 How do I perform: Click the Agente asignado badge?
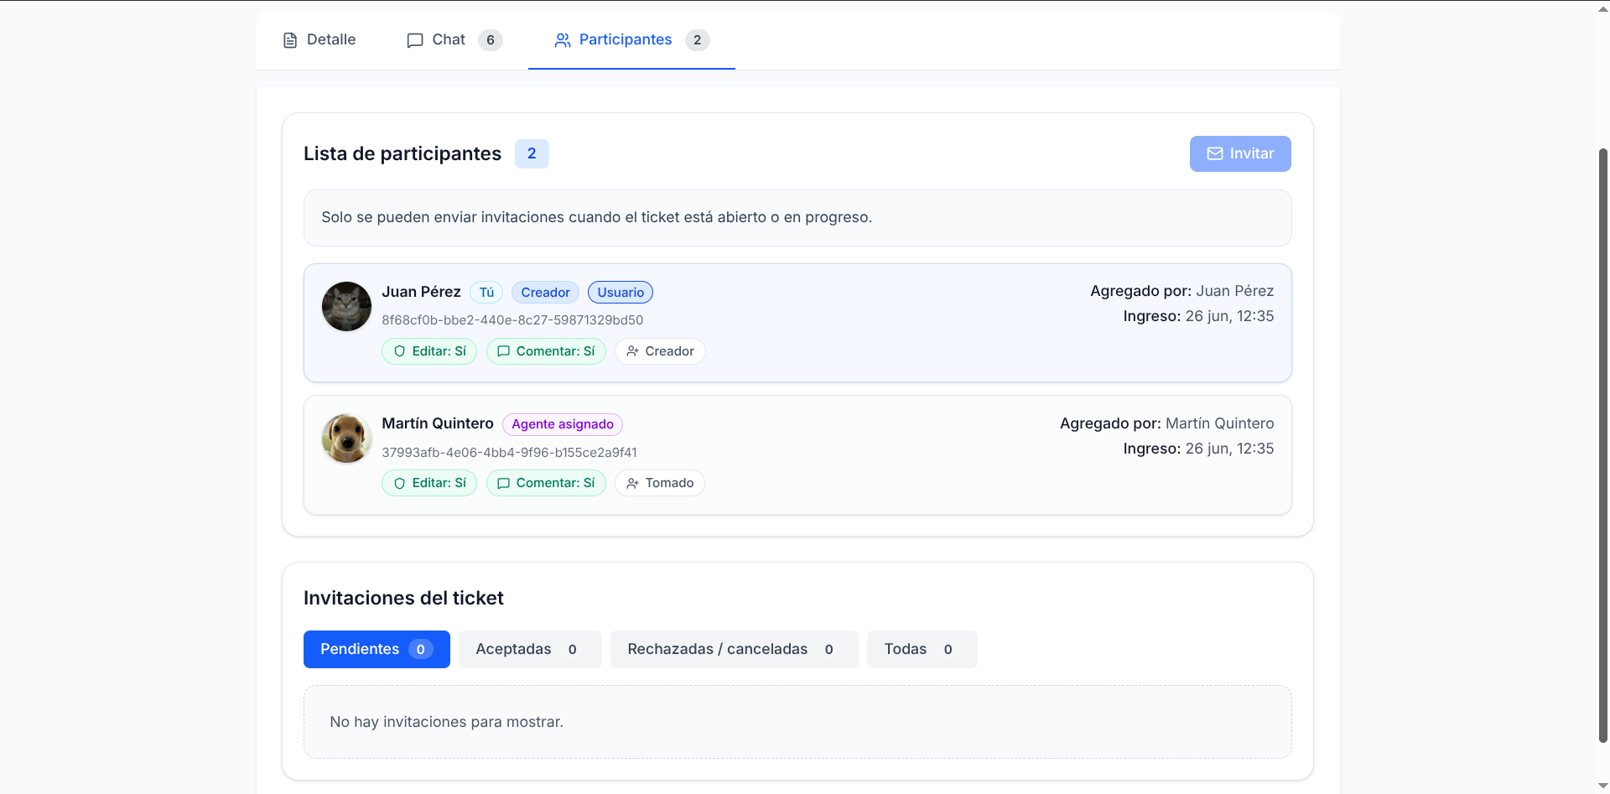pos(563,424)
